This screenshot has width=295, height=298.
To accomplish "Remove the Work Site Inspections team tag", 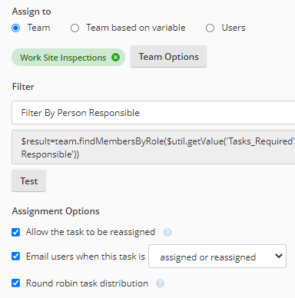I will [115, 58].
